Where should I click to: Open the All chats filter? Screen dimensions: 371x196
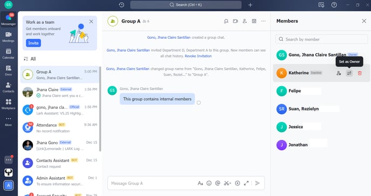(x=30, y=59)
